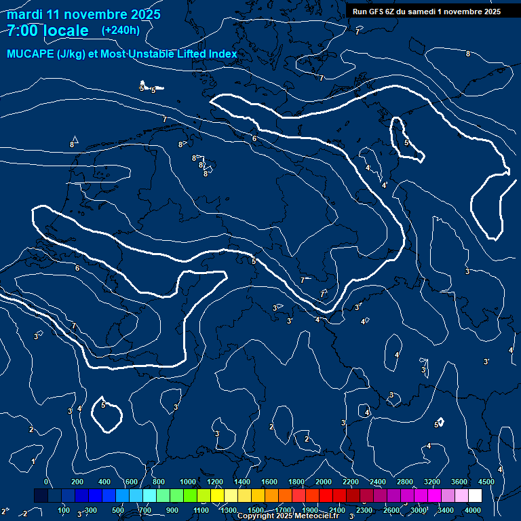Click the legend value '0' above the scale
The image size is (521, 521).
click(x=46, y=482)
